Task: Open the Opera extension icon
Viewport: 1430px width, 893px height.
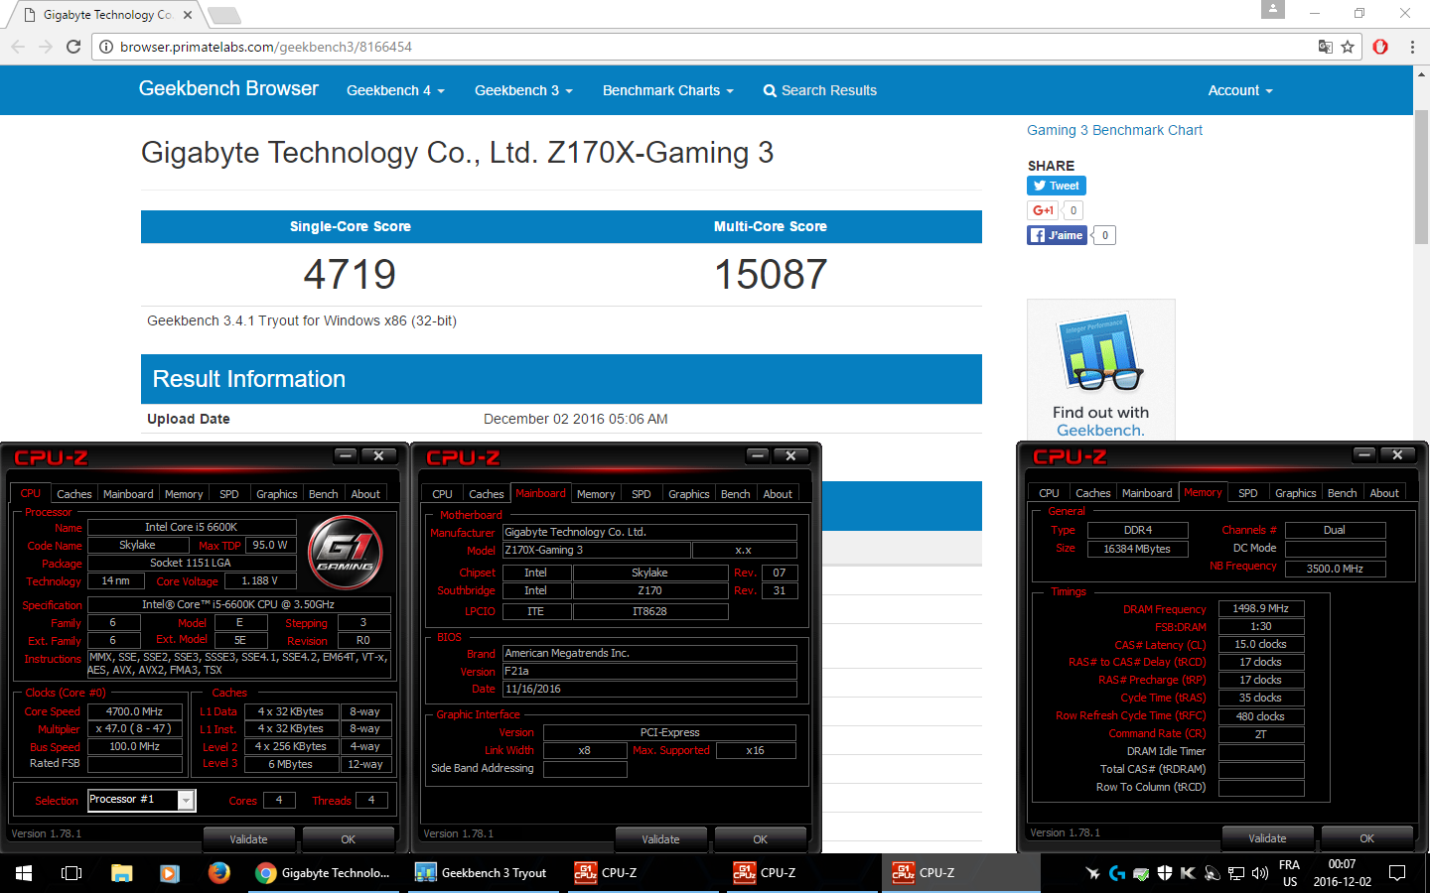Action: 1380,47
